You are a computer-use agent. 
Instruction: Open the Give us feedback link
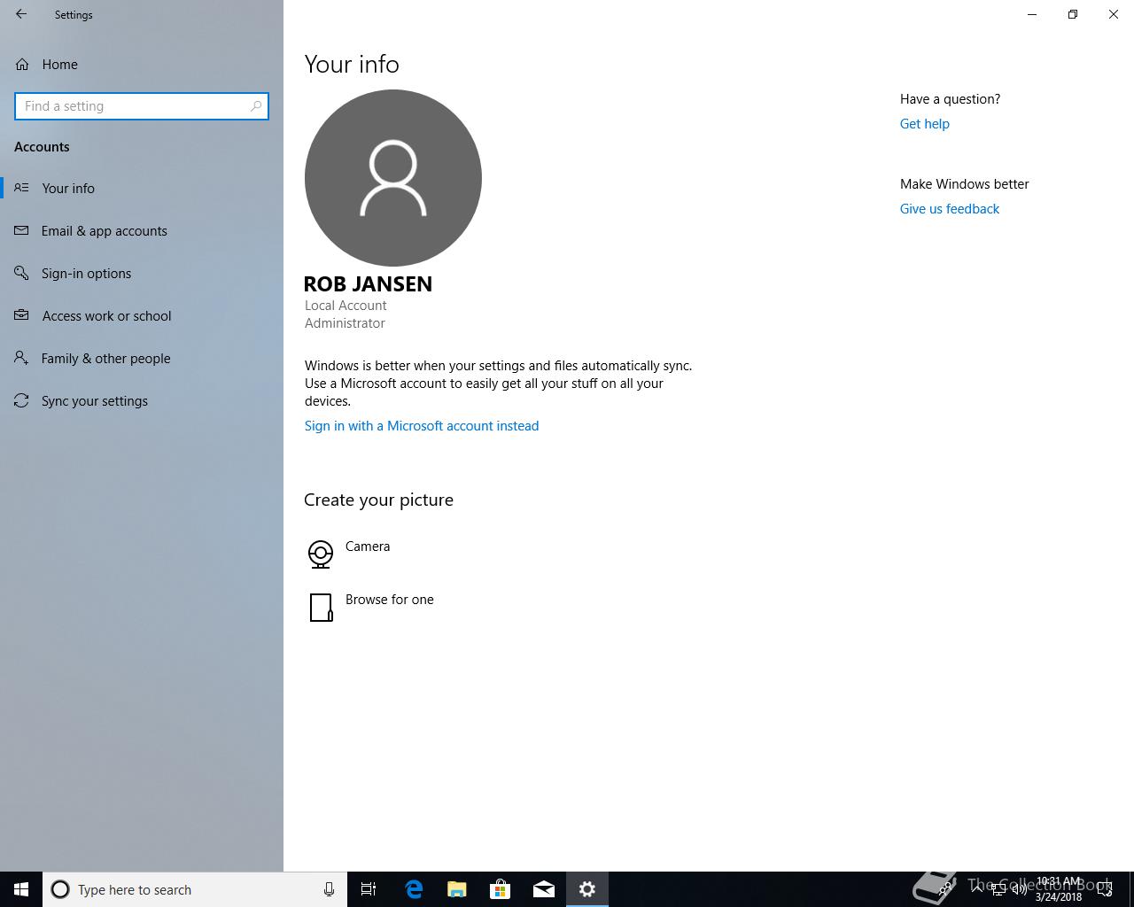point(949,209)
